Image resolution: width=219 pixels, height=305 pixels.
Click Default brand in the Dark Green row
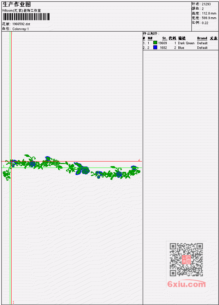202,43
